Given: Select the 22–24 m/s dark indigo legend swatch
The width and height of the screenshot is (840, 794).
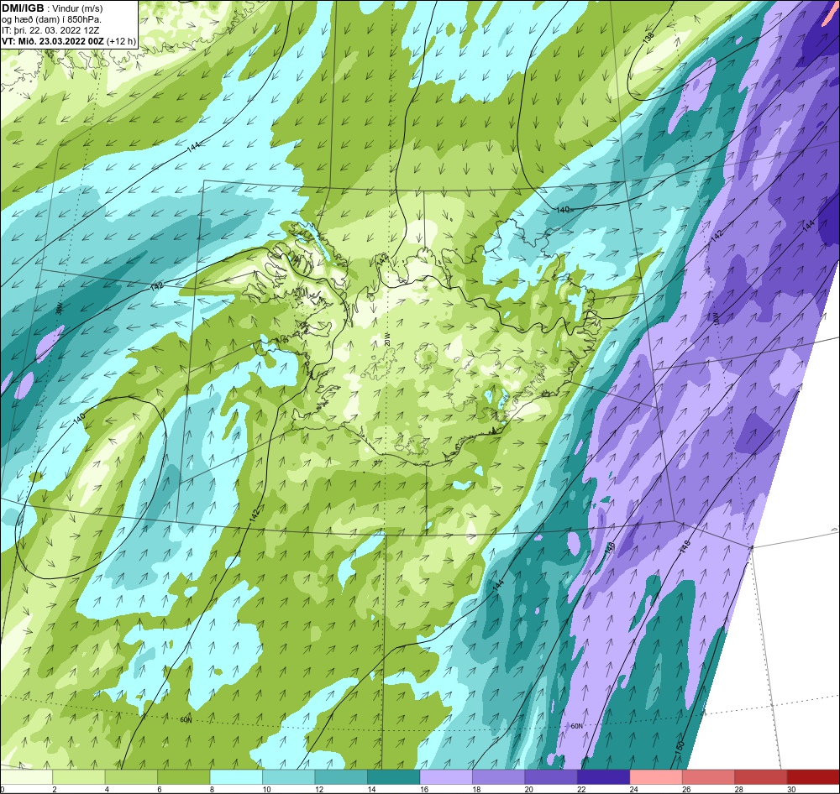Looking at the screenshot, I should (x=604, y=777).
